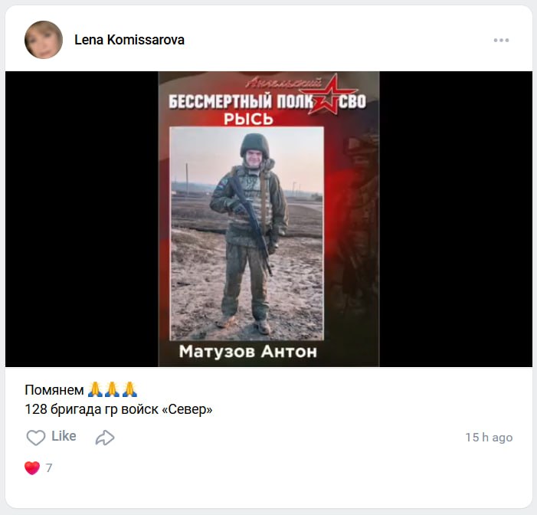Open the three-dots post options menu
The image size is (537, 515).
click(x=501, y=40)
